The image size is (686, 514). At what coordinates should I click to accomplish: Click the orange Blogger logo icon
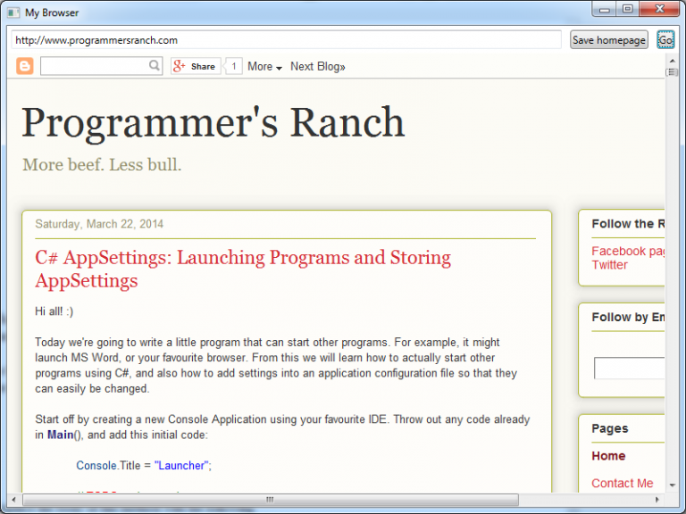tap(25, 66)
